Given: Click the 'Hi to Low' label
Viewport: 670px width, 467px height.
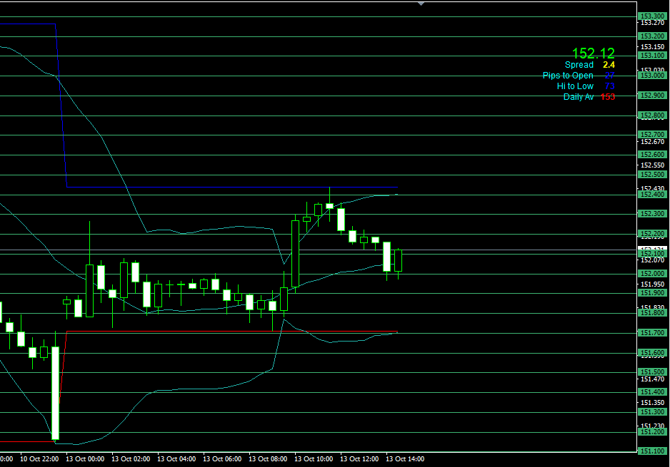Looking at the screenshot, I should 575,86.
